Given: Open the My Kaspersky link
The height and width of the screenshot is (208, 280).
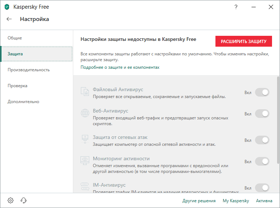Looking at the screenshot, I should tap(236, 201).
